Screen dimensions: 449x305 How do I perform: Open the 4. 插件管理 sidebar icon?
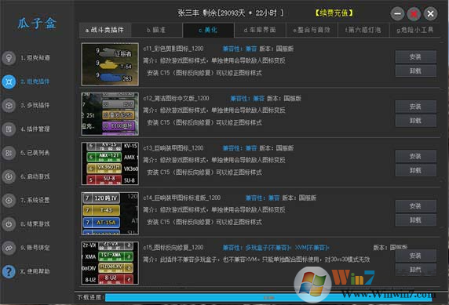point(9,129)
